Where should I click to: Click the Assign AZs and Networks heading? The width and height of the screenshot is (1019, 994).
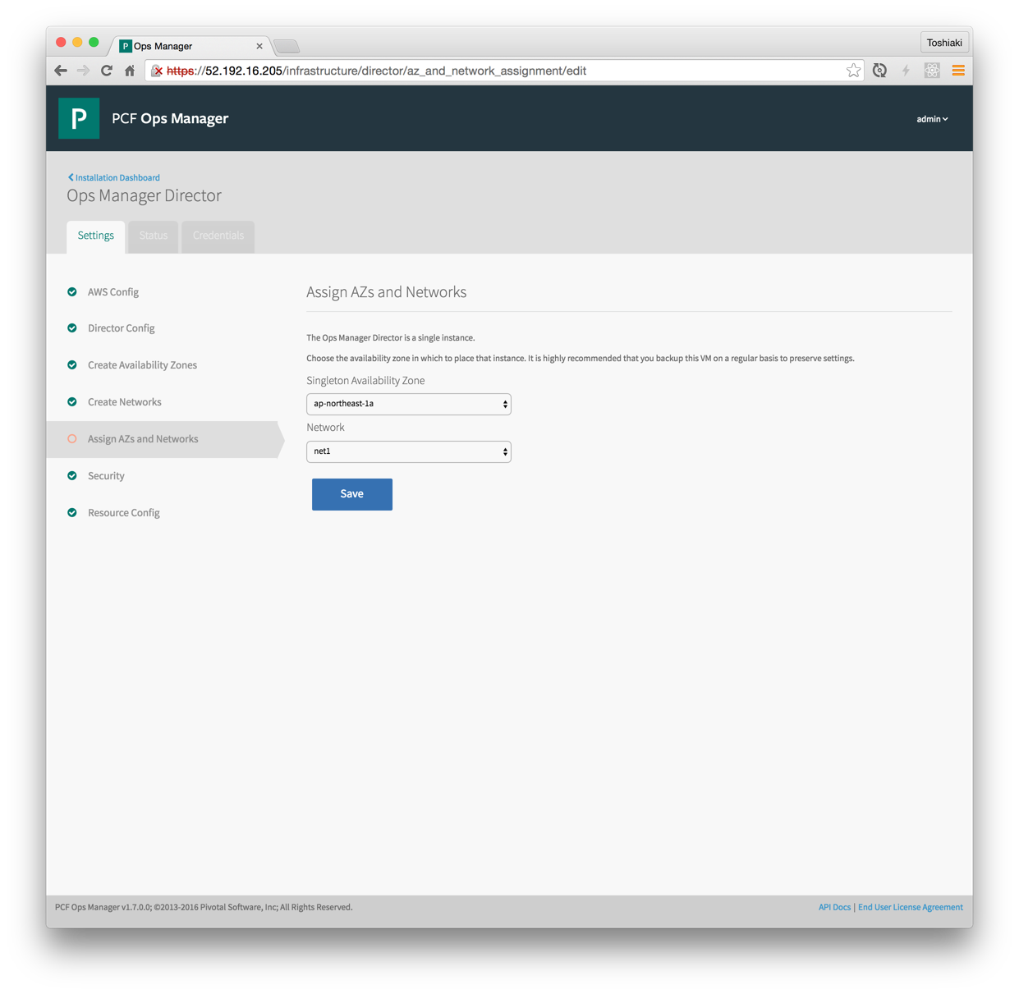[x=387, y=292]
